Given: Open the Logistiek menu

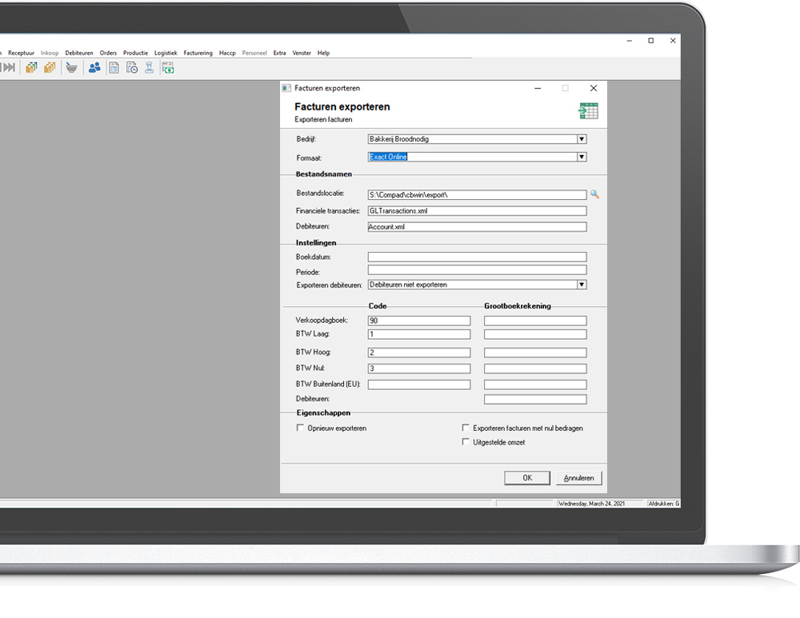Looking at the screenshot, I should (x=166, y=53).
